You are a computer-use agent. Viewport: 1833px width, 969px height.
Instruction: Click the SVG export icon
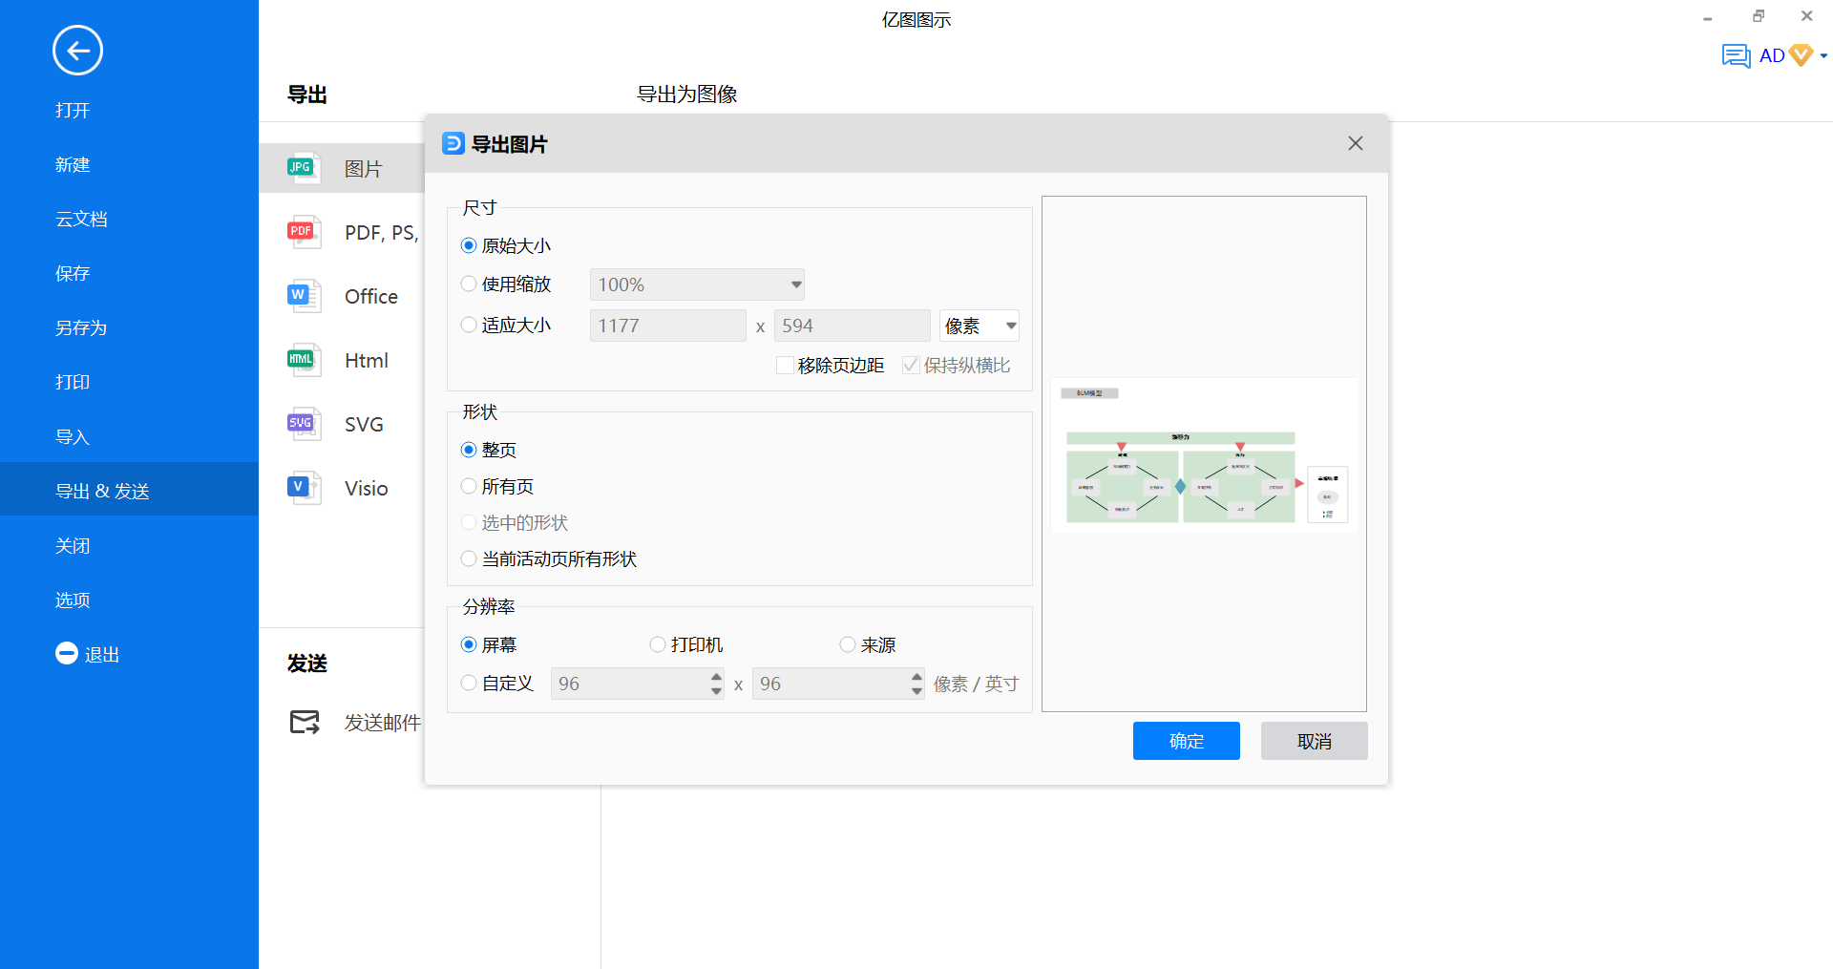(304, 424)
